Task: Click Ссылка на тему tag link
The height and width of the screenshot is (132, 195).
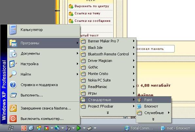Action: point(87,13)
